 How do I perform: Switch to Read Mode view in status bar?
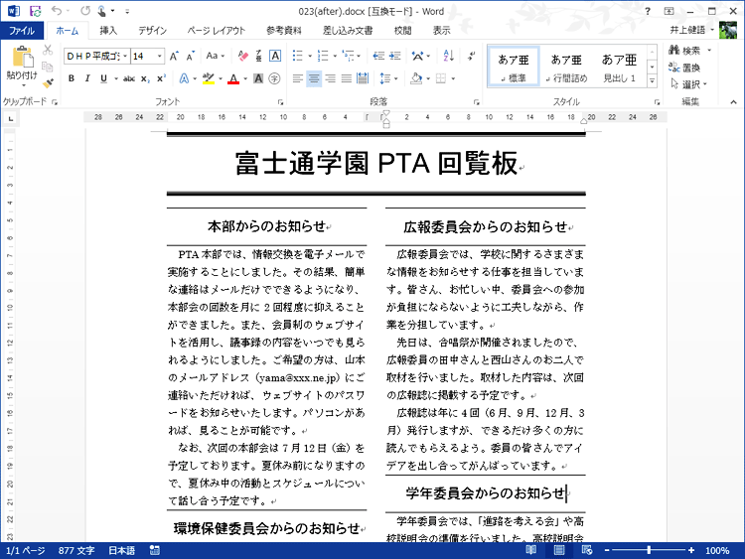(530, 550)
